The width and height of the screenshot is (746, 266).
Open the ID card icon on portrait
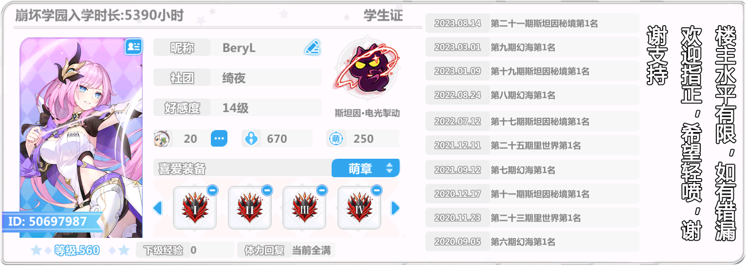(133, 47)
